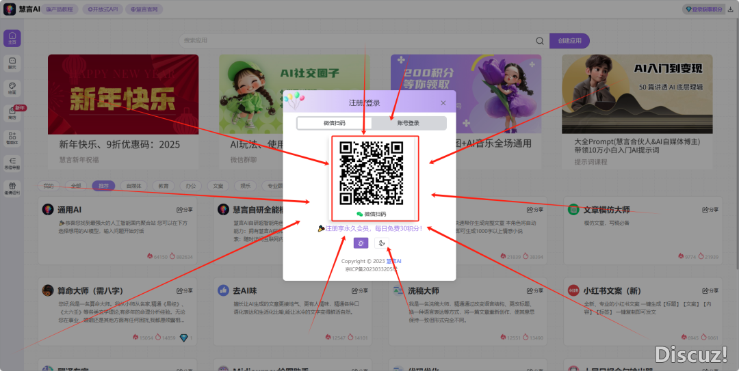The width and height of the screenshot is (739, 371).
Task: Click the diamond icon on 算命大师 card
Action: tap(184, 338)
